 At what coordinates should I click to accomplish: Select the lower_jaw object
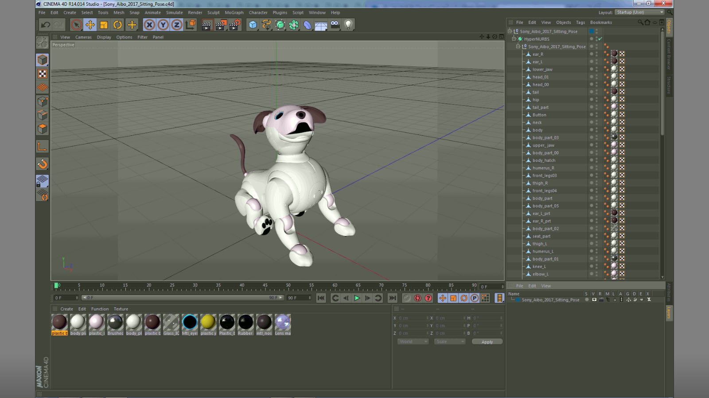point(542,69)
